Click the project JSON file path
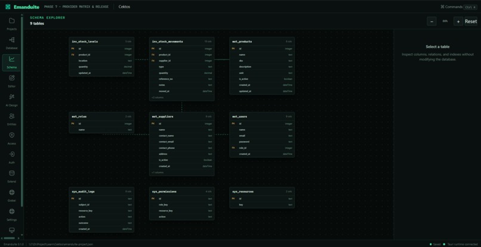Screen dimensions: 481x247 click(61, 244)
